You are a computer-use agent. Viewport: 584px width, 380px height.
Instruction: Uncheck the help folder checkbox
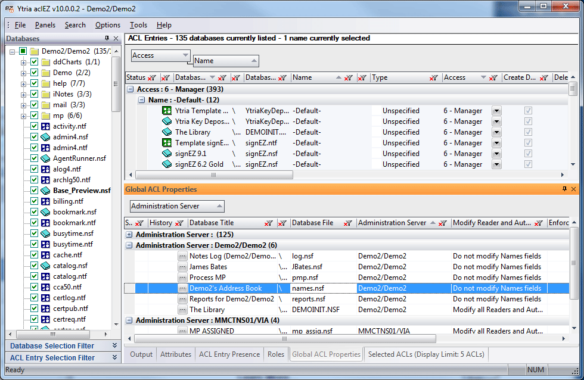[35, 83]
